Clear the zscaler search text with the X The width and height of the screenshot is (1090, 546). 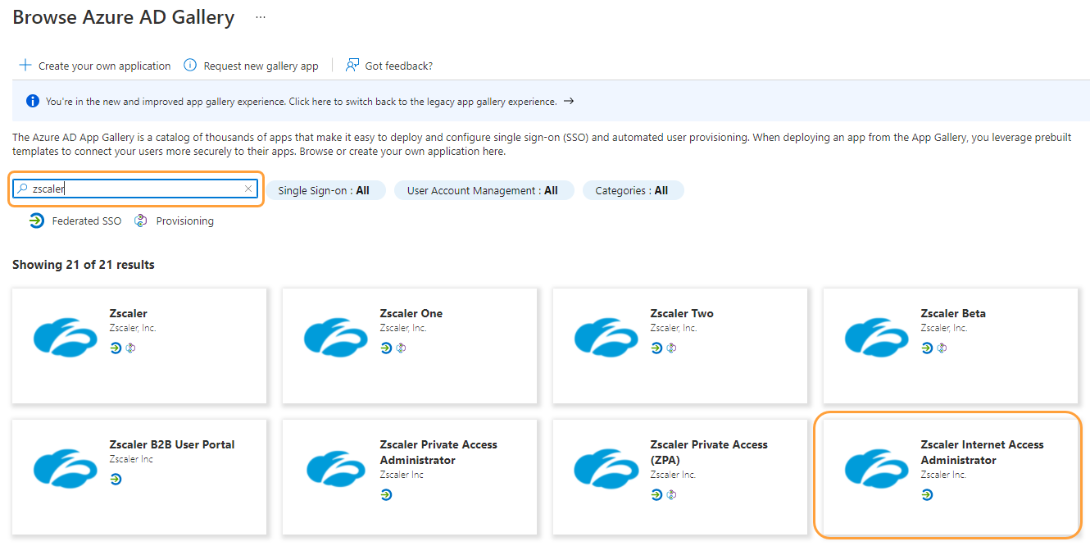coord(248,188)
